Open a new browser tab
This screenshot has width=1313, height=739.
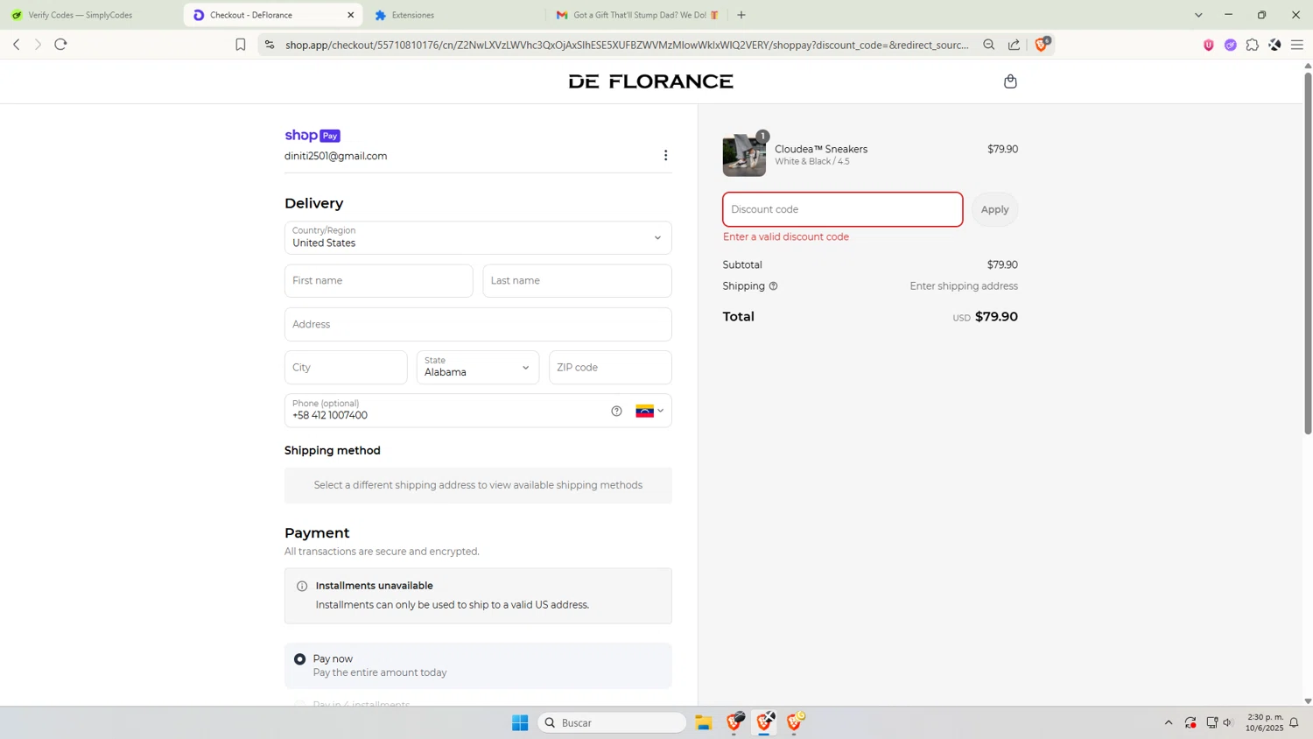tap(741, 15)
